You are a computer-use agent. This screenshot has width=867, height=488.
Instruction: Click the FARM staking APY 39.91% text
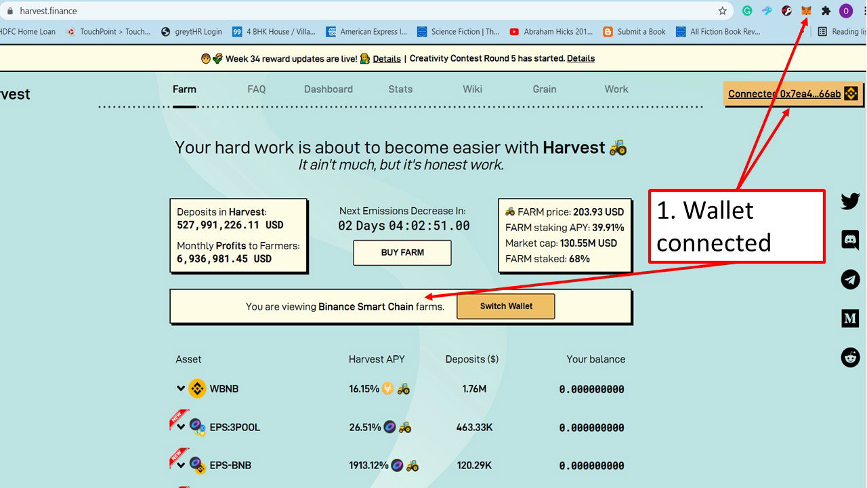pos(565,228)
